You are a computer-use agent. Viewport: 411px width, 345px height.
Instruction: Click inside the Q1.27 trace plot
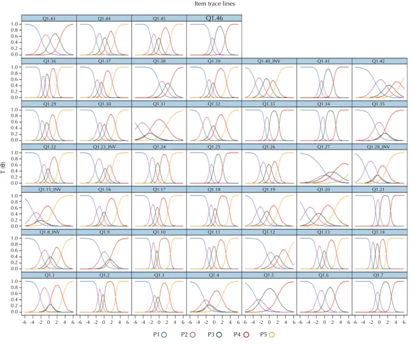[324, 168]
